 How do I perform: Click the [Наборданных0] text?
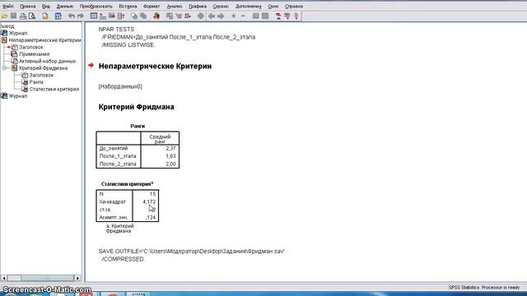[x=120, y=86]
